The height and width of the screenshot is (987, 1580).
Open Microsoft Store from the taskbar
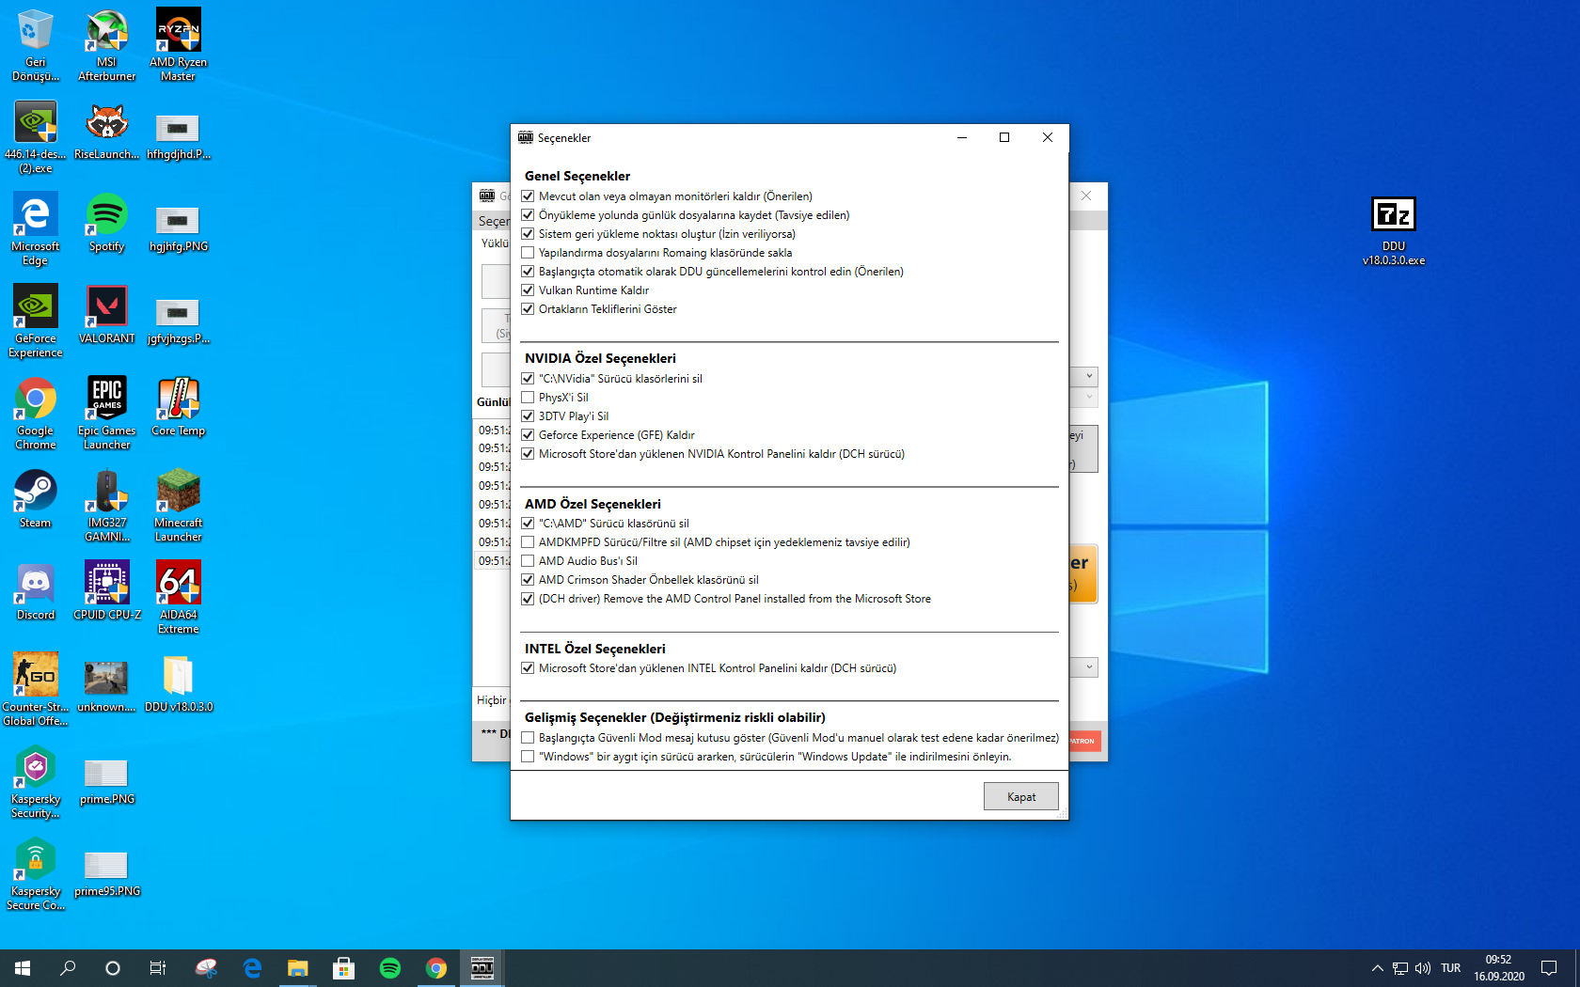coord(344,968)
